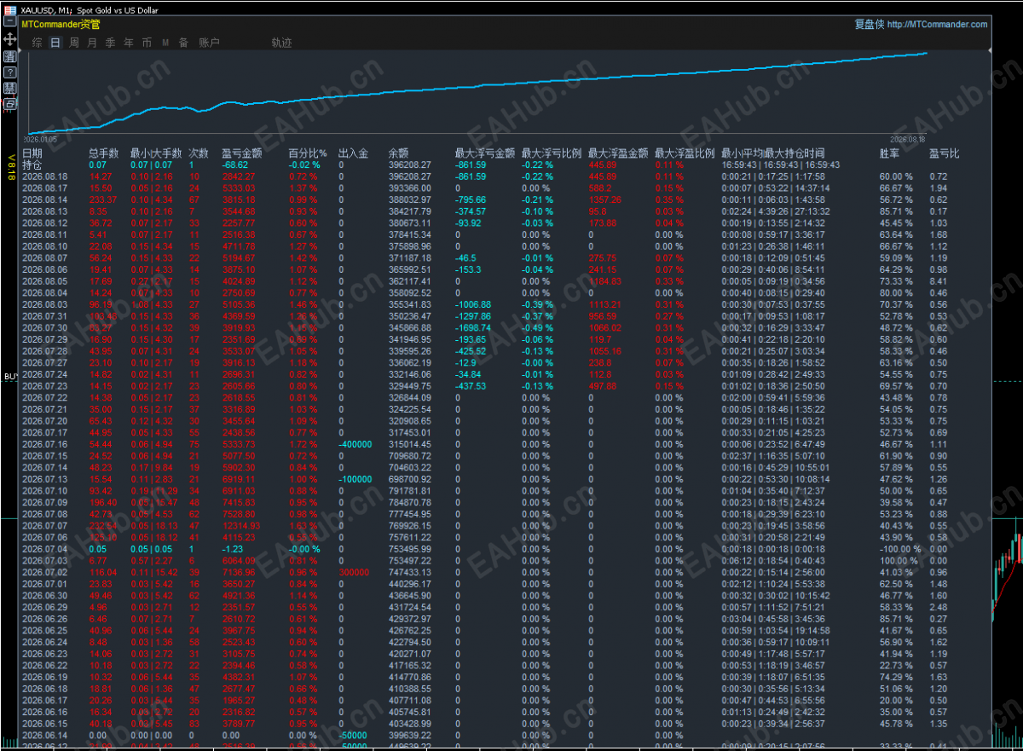Click the 393366.00 balance cell
1023x751 pixels.
[409, 188]
